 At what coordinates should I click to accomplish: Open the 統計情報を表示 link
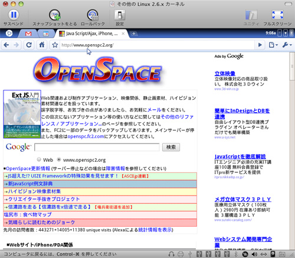click(155, 230)
